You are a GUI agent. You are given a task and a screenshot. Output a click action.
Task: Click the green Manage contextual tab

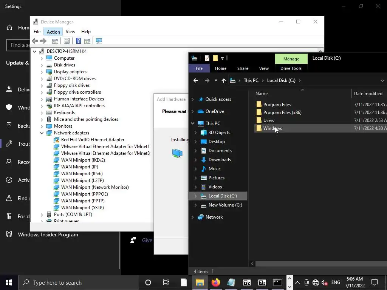291,59
